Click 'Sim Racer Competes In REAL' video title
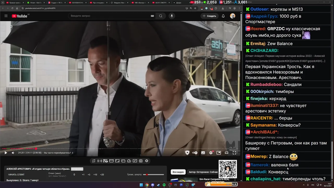334x188 pixels. point(214,179)
